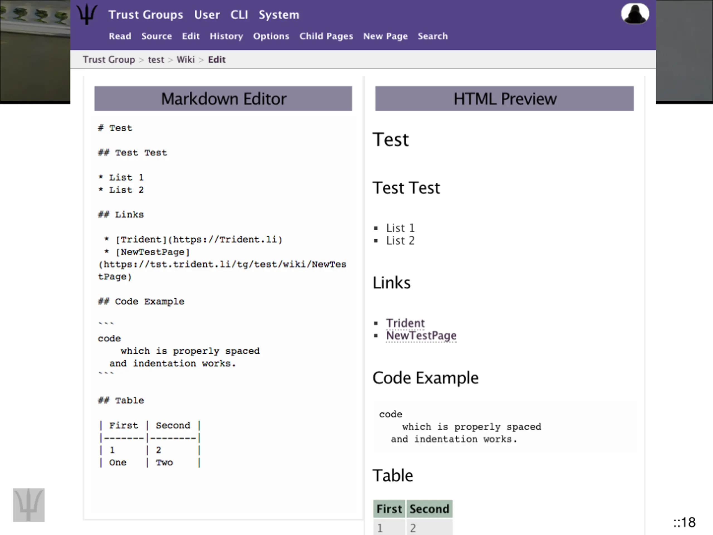
Task: Click '## Links' line in editor
Action: (x=121, y=215)
